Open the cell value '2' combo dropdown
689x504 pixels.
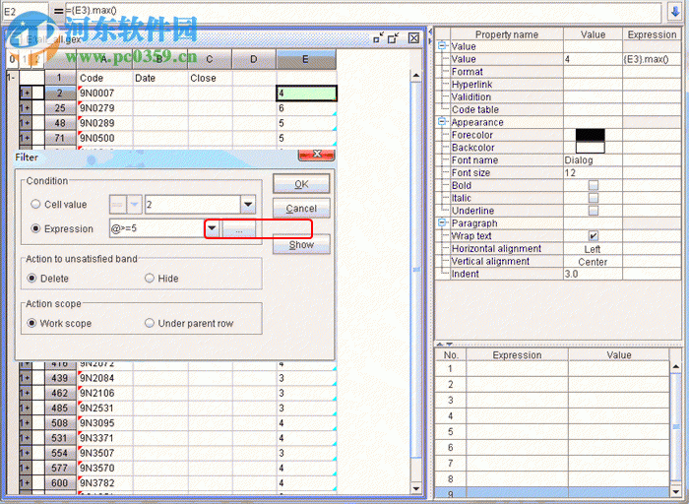coord(248,205)
